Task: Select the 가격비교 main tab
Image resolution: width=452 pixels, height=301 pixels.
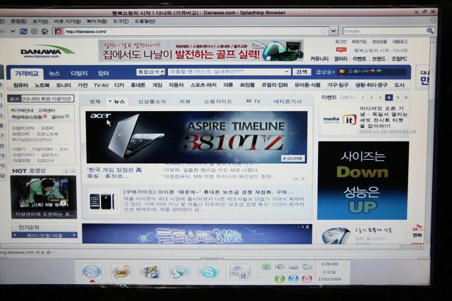Action: point(27,73)
